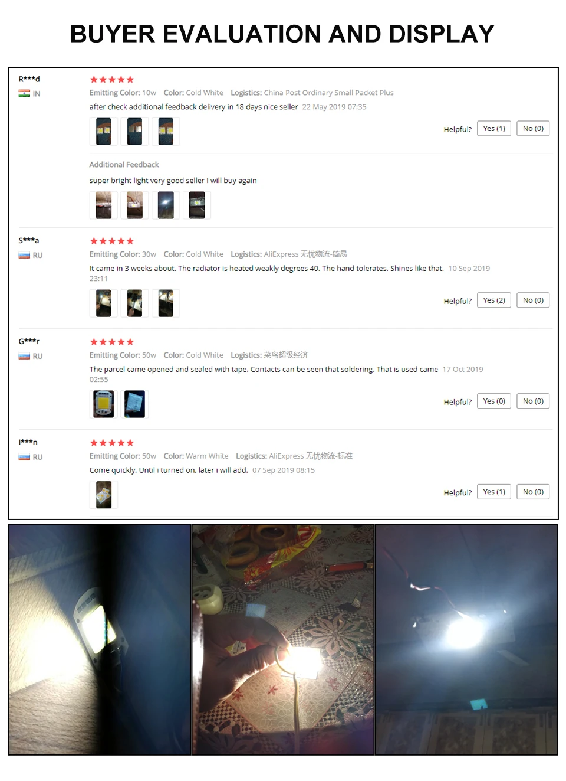The image size is (566, 781).
Task: Vote Yes (0) on G***r's review
Action: [x=494, y=401]
